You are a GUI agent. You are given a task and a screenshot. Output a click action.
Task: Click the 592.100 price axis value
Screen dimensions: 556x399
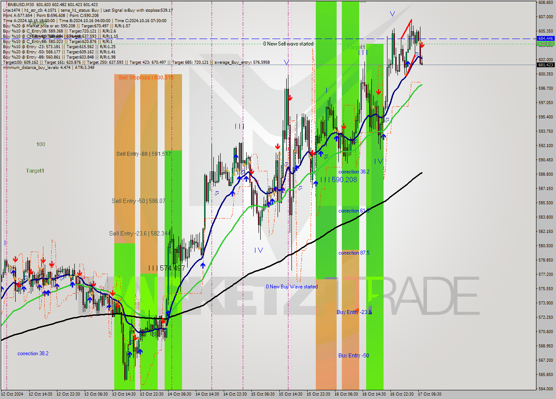click(x=546, y=146)
